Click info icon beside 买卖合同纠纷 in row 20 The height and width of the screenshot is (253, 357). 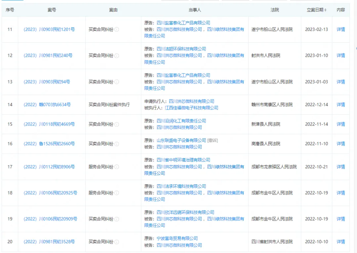117,242
